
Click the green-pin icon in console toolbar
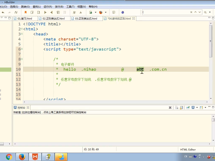coord(188,107)
